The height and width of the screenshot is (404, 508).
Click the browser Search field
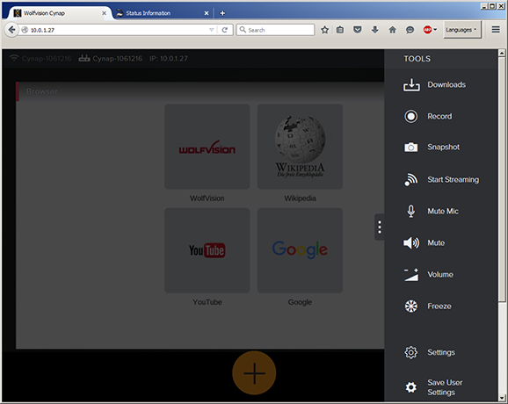275,30
